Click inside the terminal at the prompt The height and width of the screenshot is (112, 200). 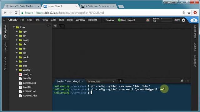(x=91, y=93)
